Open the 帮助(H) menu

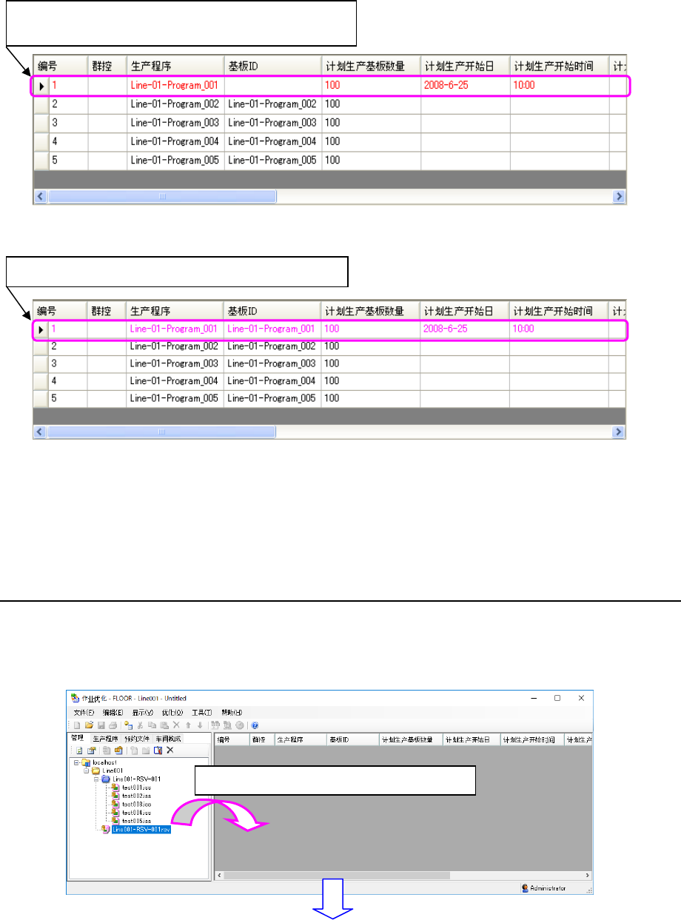[x=231, y=713]
